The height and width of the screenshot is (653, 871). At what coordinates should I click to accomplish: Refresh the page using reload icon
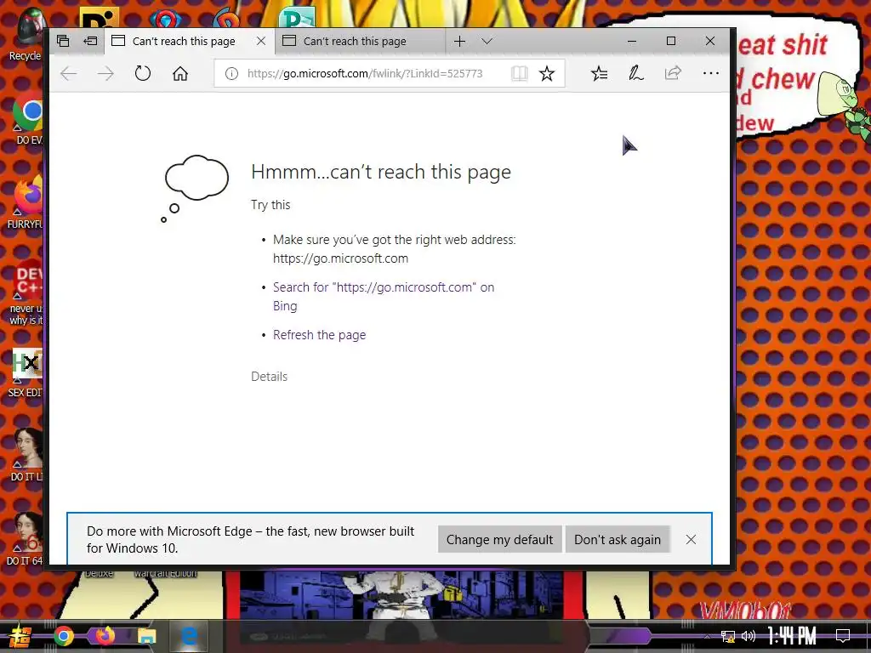click(x=143, y=73)
